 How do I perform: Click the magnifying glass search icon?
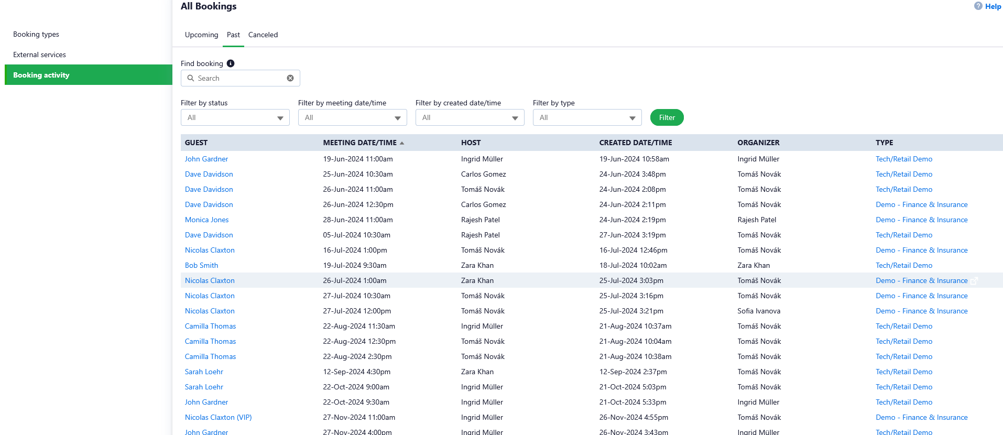coord(191,78)
